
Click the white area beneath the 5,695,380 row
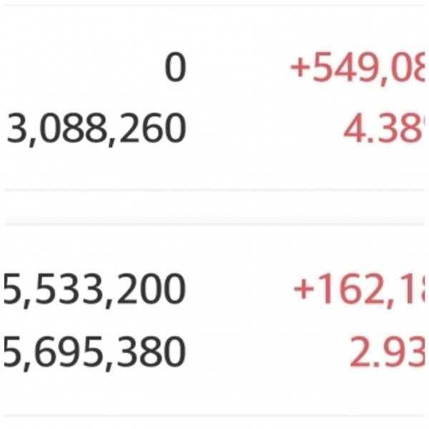coord(214,392)
